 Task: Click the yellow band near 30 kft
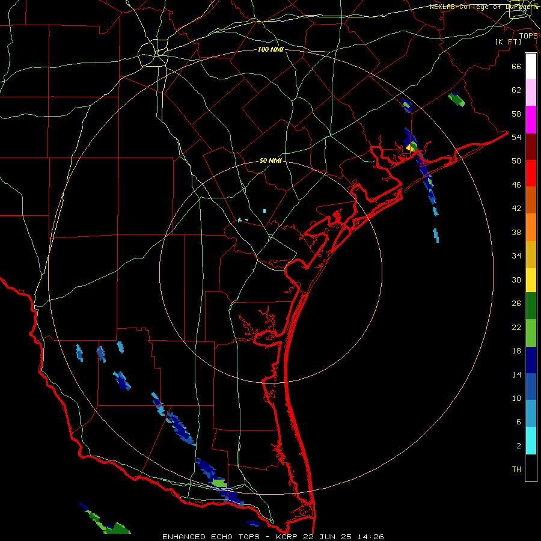point(531,280)
